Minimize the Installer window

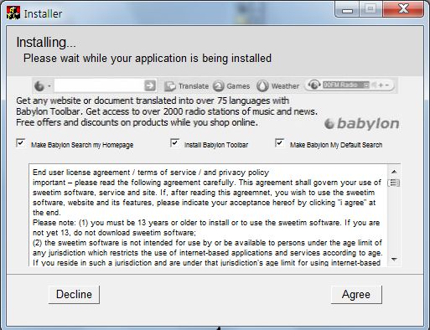pos(347,10)
